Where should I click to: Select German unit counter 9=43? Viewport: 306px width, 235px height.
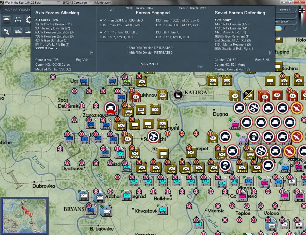coord(222,183)
